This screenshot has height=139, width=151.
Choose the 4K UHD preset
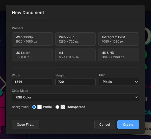tap(118, 55)
